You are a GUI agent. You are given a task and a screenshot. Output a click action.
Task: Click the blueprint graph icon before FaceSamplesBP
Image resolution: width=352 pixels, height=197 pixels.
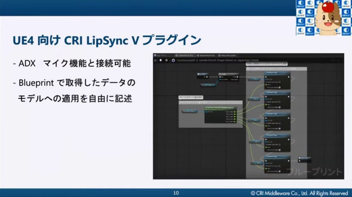click(173, 60)
